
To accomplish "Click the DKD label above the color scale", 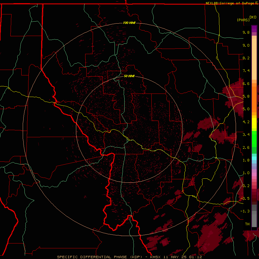I will (253, 17).
